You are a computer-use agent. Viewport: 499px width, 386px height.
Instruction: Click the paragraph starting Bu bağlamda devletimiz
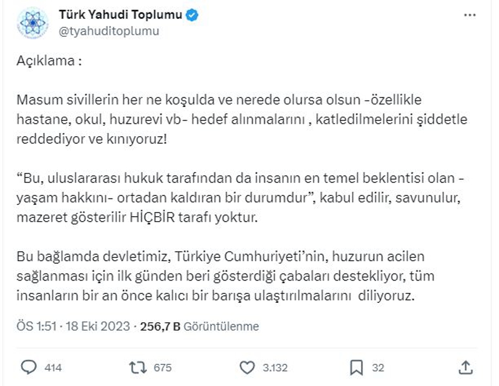click(225, 276)
